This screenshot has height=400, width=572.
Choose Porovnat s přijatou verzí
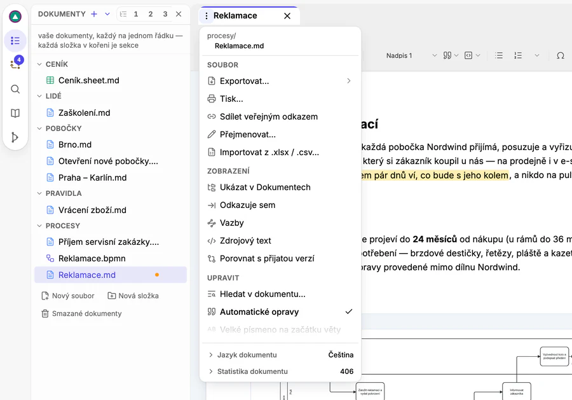pos(280,259)
